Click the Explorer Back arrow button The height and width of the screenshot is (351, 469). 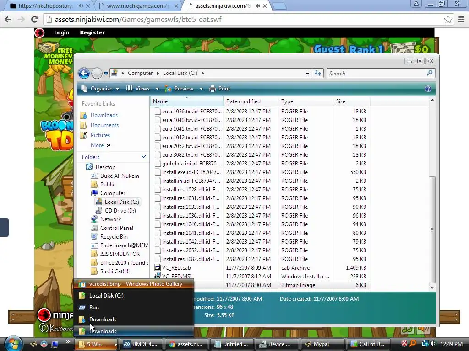tap(84, 73)
